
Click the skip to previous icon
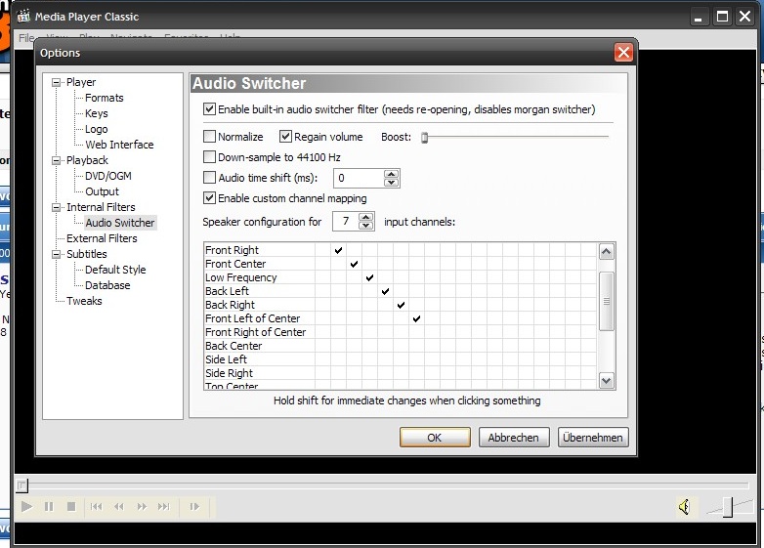coord(97,507)
